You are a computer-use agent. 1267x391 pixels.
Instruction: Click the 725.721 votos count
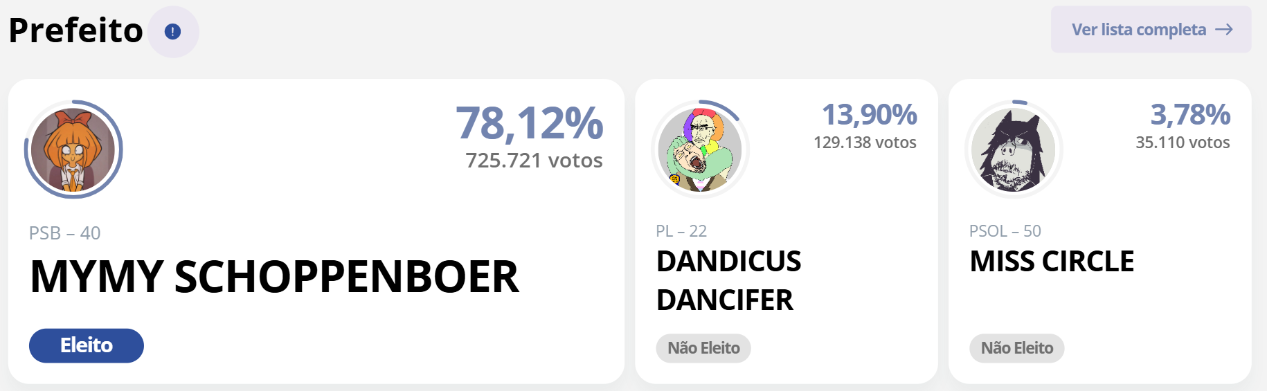click(534, 161)
